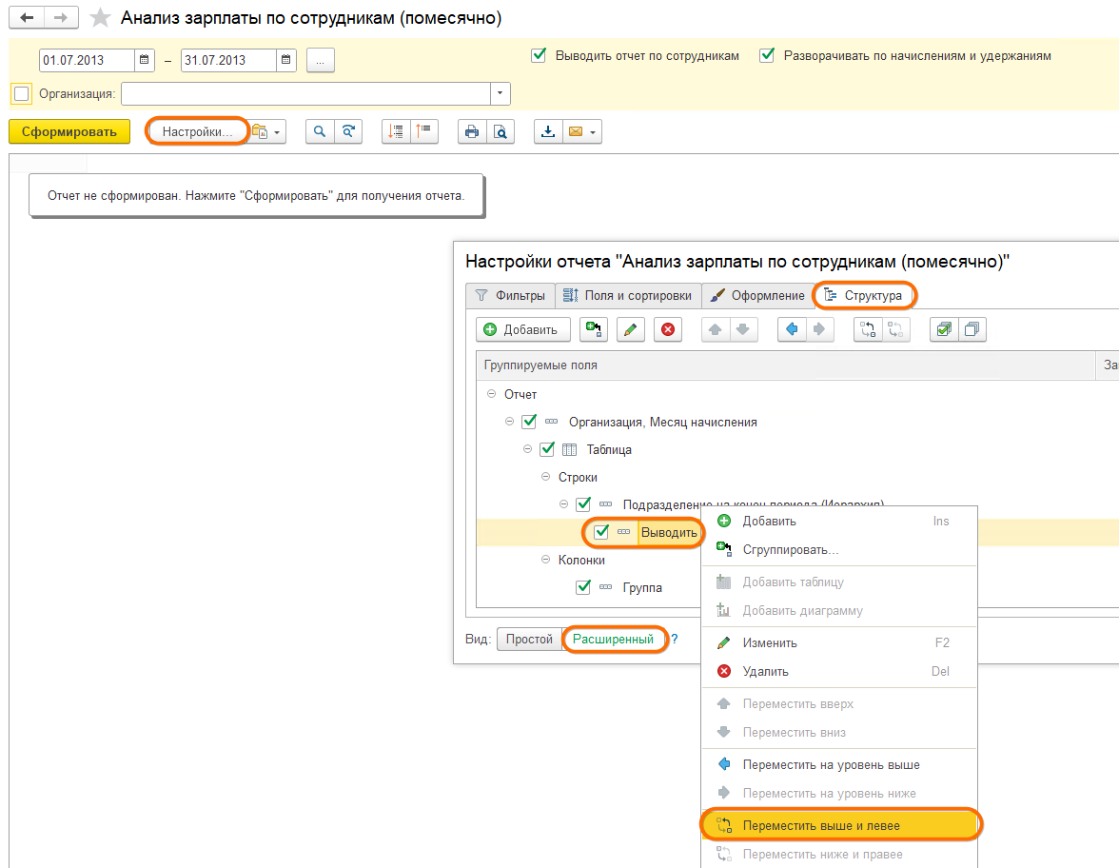Toggle "Выводить отчет по сотрудникам" checkbox
Viewport: 1119px width, 868px height.
[539, 56]
